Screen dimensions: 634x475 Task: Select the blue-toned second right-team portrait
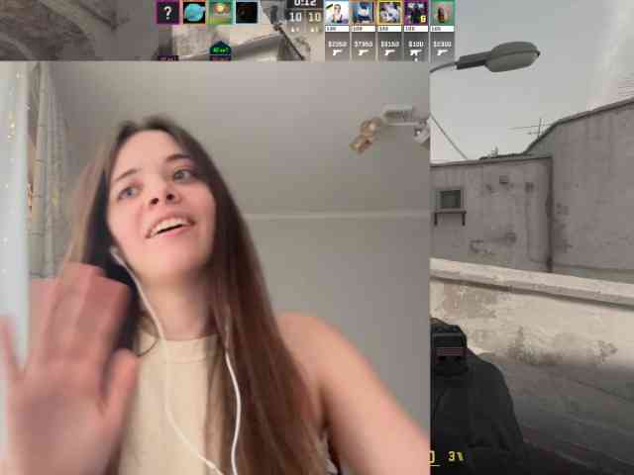364,13
